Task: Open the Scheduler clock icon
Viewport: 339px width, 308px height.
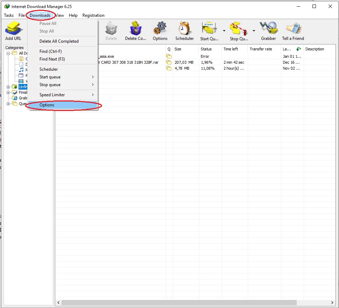Action: pyautogui.click(x=184, y=30)
